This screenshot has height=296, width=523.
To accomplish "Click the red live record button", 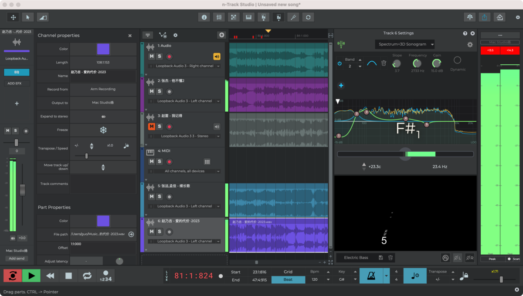I will 13,276.
